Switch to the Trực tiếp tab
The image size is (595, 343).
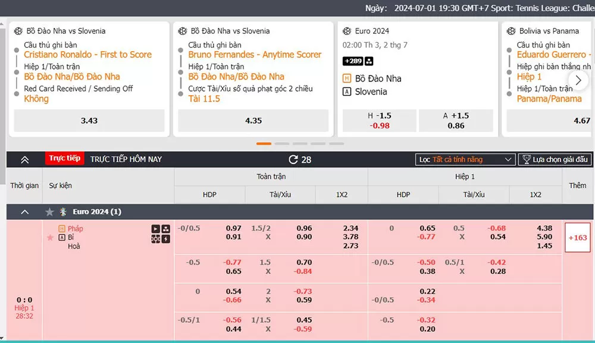(64, 159)
